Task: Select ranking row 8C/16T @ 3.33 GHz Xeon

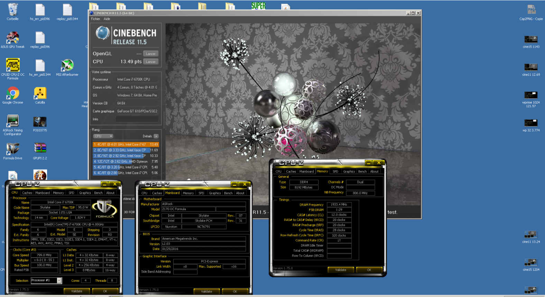Action: [126, 150]
